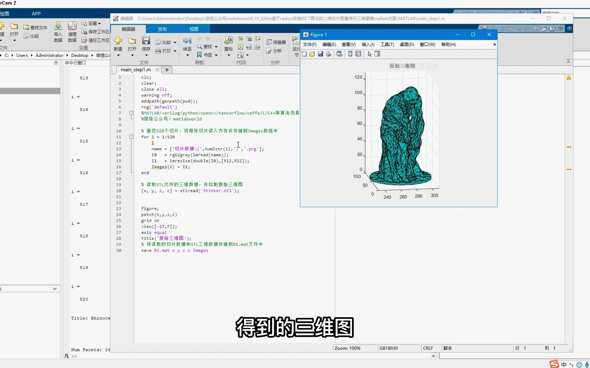Open the 保存 dropdown arrow in editor

tap(146, 55)
